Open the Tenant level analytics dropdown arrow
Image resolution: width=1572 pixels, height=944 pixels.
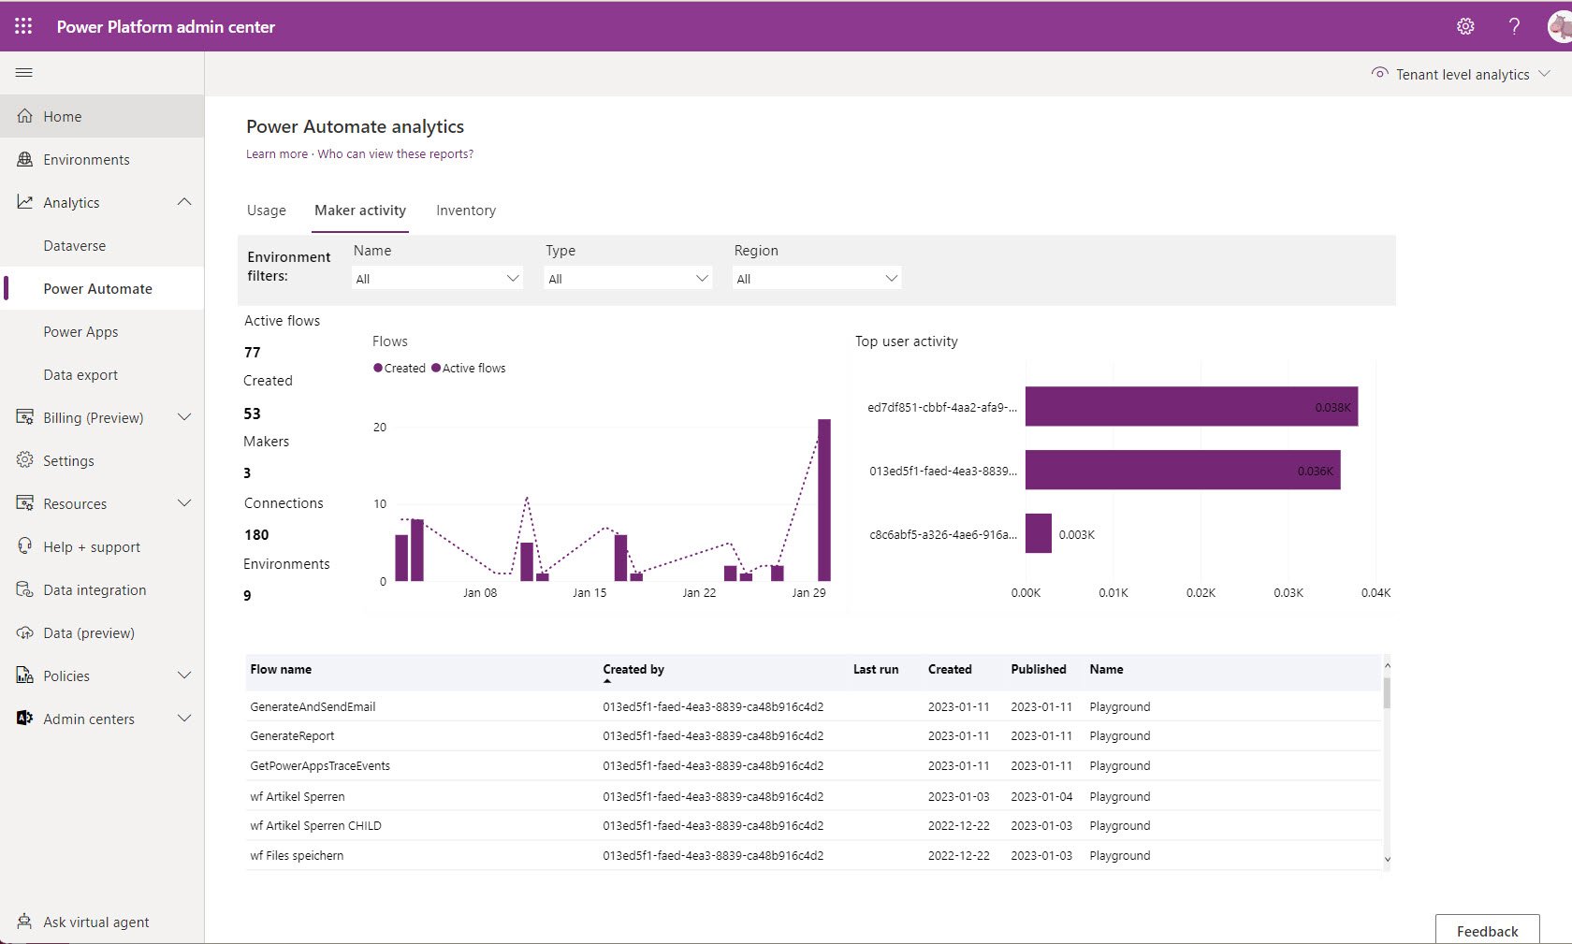pyautogui.click(x=1544, y=74)
